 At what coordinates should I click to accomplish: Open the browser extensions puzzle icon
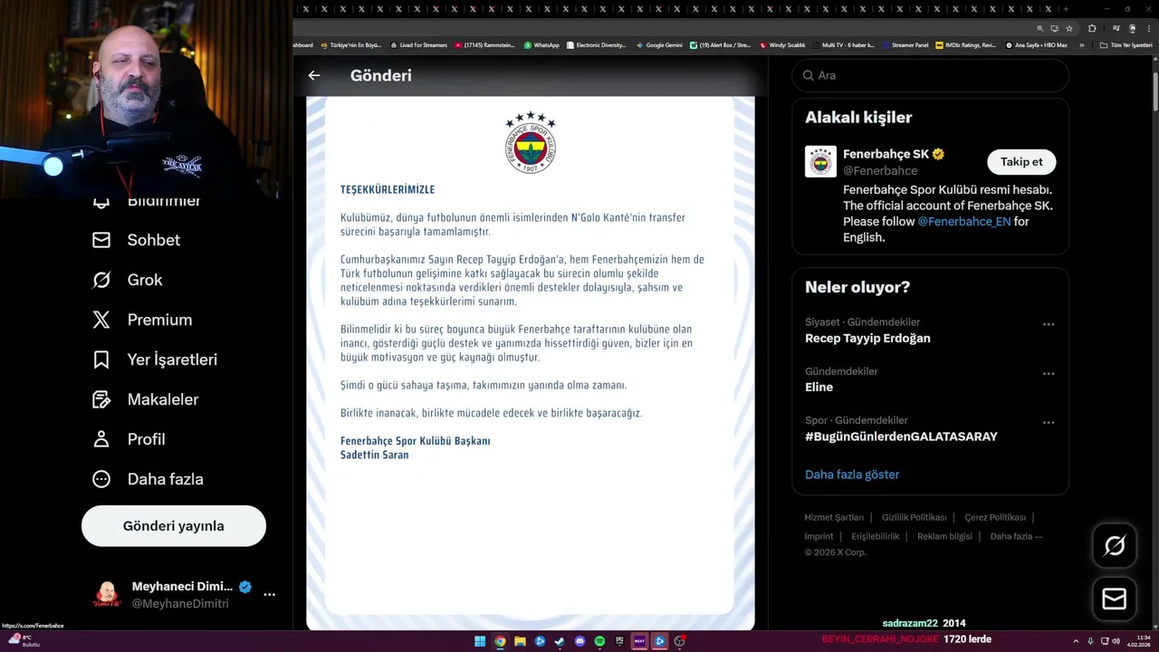pos(1091,28)
